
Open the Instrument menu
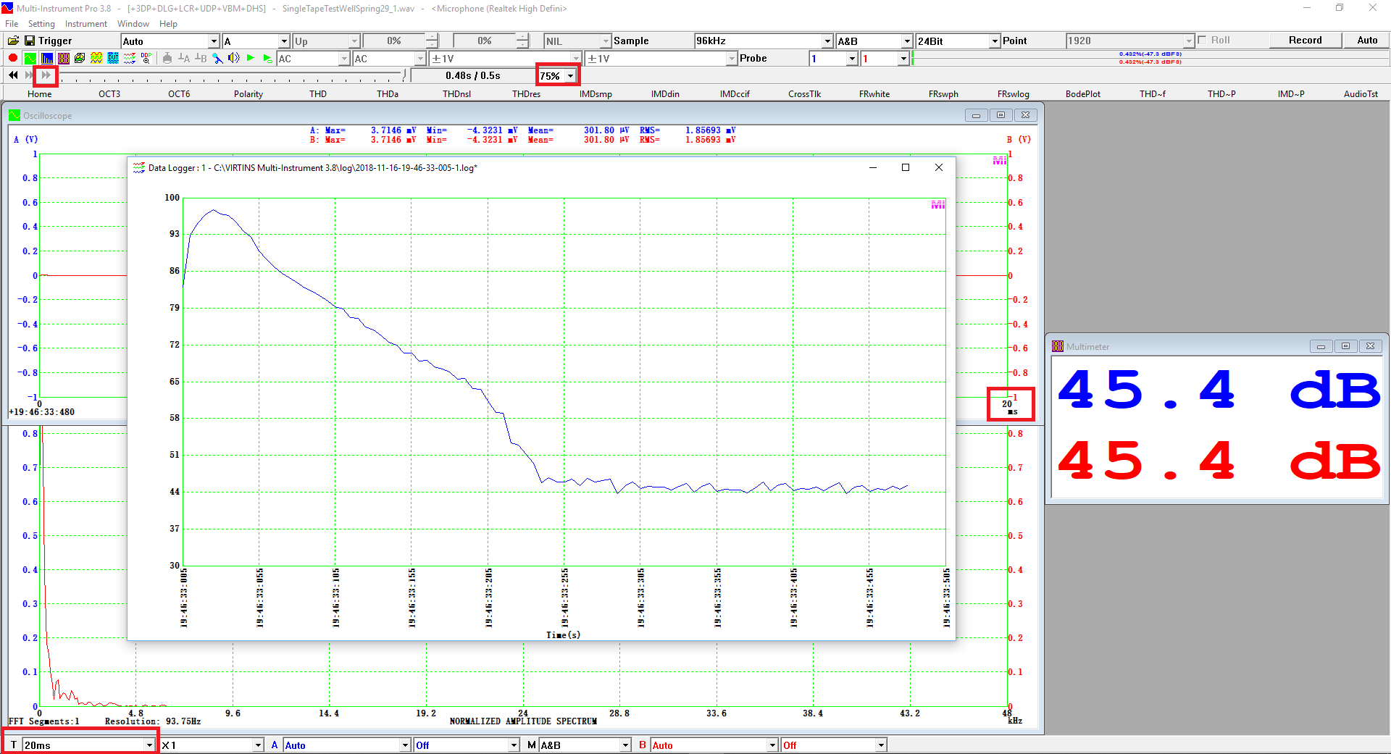[85, 24]
